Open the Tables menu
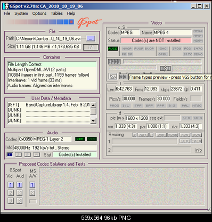The image size is (212, 222). 56,13
